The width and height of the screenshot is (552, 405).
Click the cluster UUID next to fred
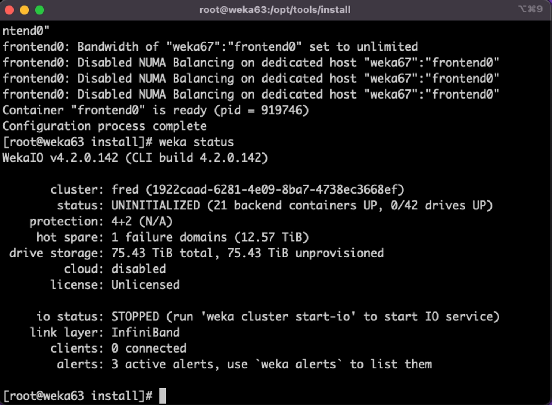[275, 189]
